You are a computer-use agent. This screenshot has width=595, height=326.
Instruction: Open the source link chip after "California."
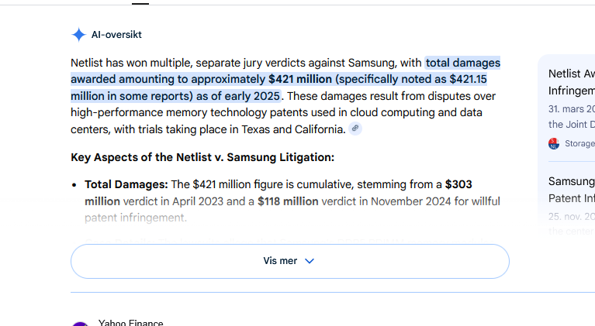coord(355,129)
